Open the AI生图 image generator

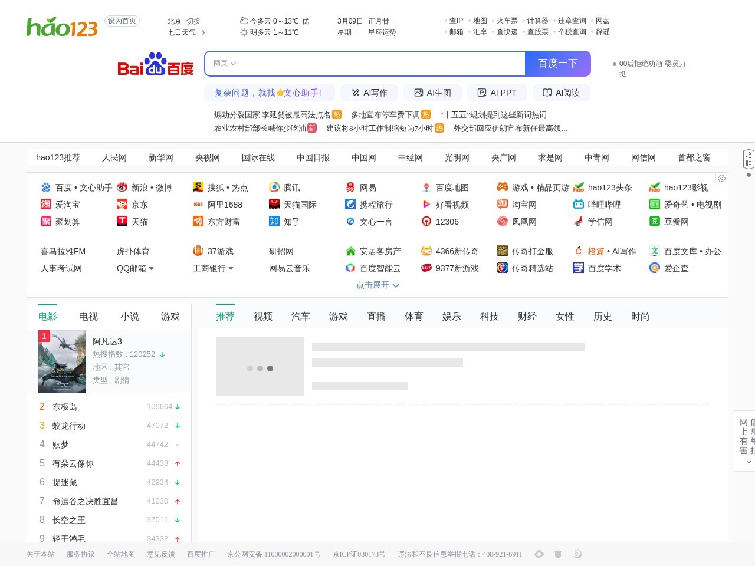point(433,93)
